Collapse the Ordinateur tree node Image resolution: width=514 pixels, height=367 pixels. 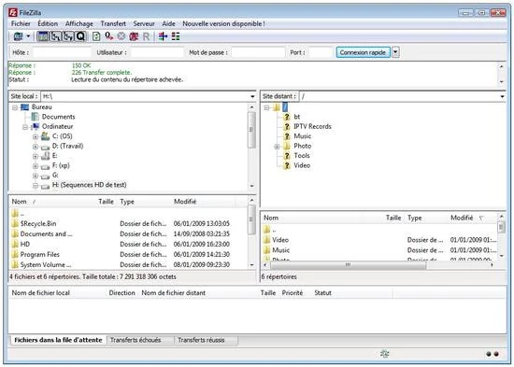tap(25, 127)
